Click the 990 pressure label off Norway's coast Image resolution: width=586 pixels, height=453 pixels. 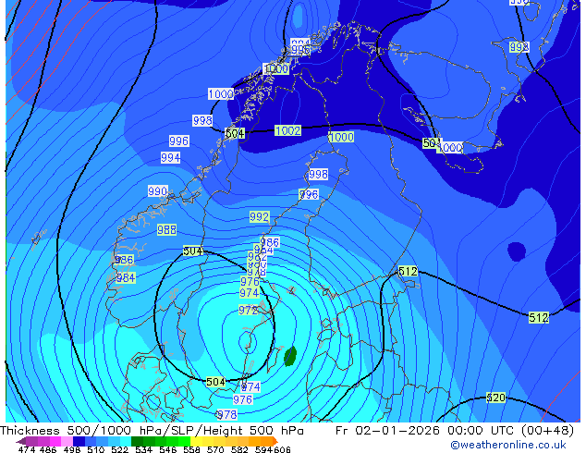(x=158, y=191)
